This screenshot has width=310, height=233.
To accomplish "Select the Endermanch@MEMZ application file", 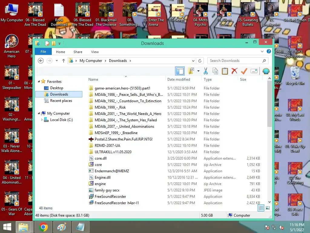I will tap(112, 171).
